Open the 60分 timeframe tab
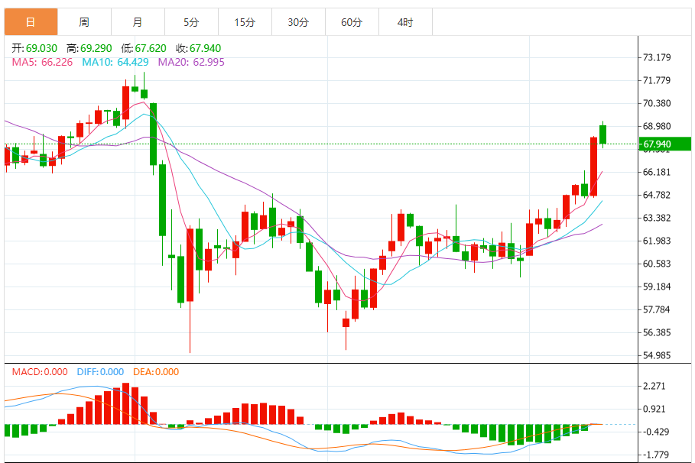Image resolution: width=695 pixels, height=463 pixels. 352,22
